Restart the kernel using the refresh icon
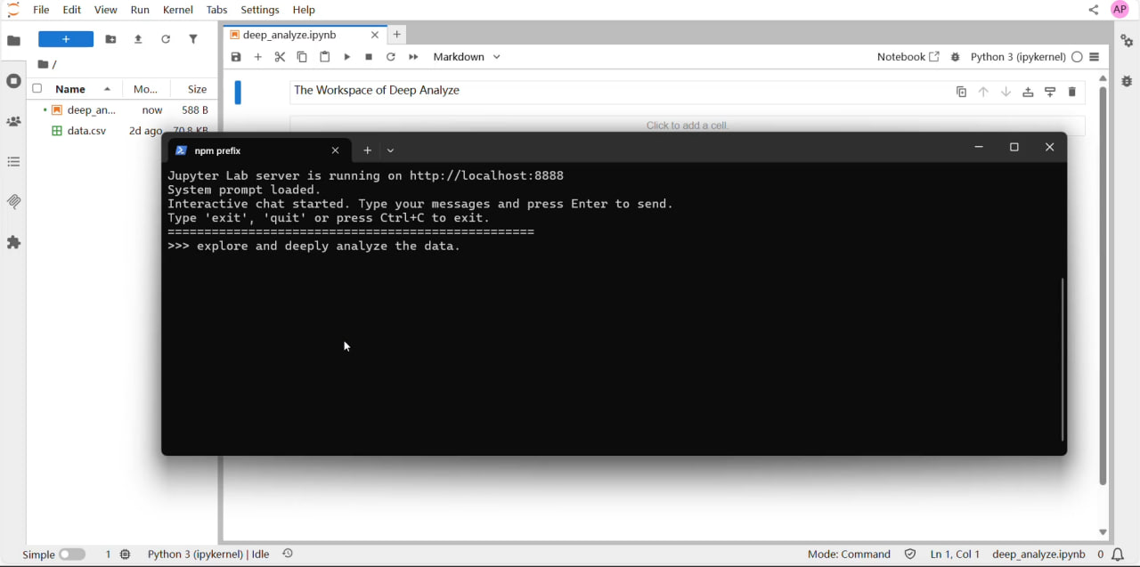The image size is (1140, 567). point(391,57)
